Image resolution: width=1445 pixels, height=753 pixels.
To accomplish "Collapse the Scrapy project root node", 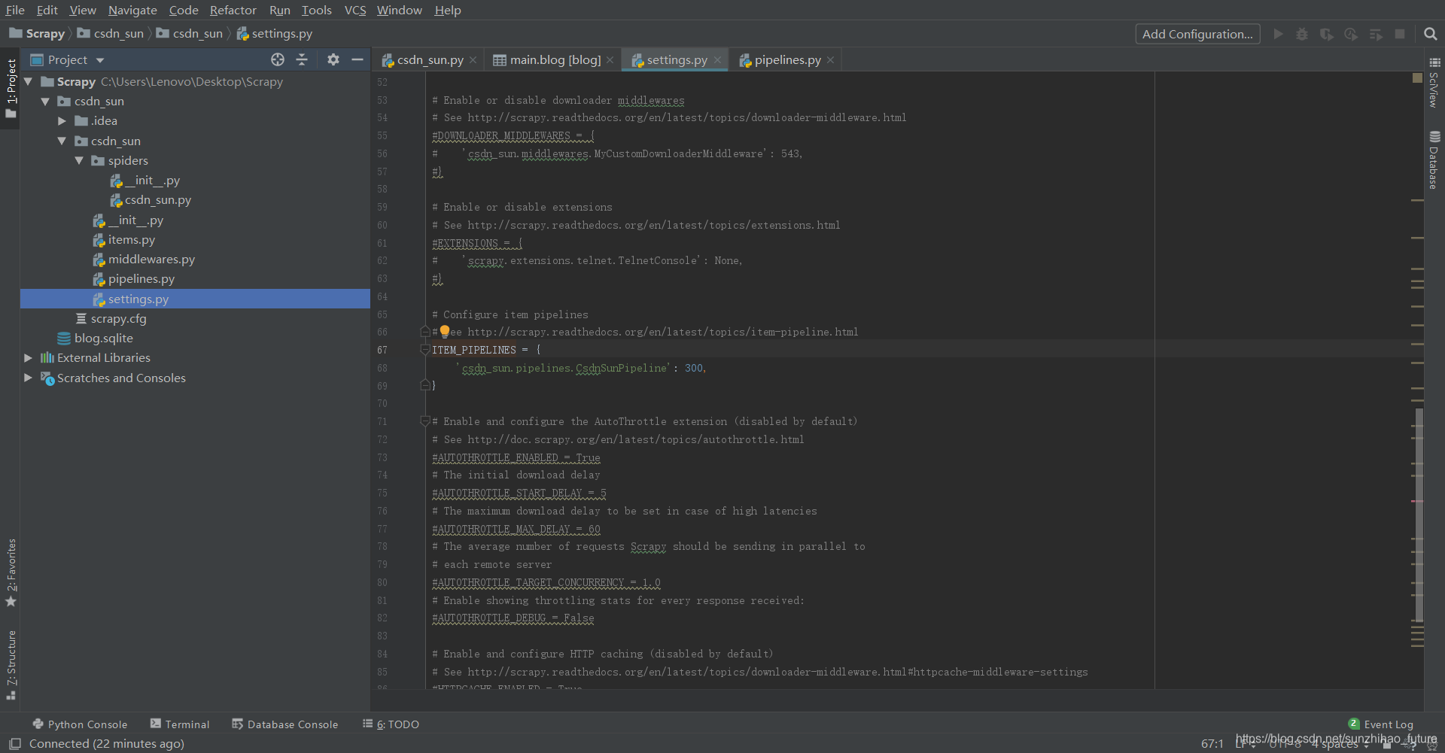I will tap(29, 81).
